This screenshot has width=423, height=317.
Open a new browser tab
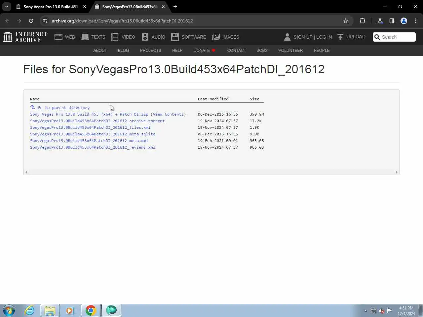(175, 7)
